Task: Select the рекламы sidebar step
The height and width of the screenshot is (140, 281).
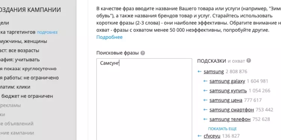Action: pos(10,105)
